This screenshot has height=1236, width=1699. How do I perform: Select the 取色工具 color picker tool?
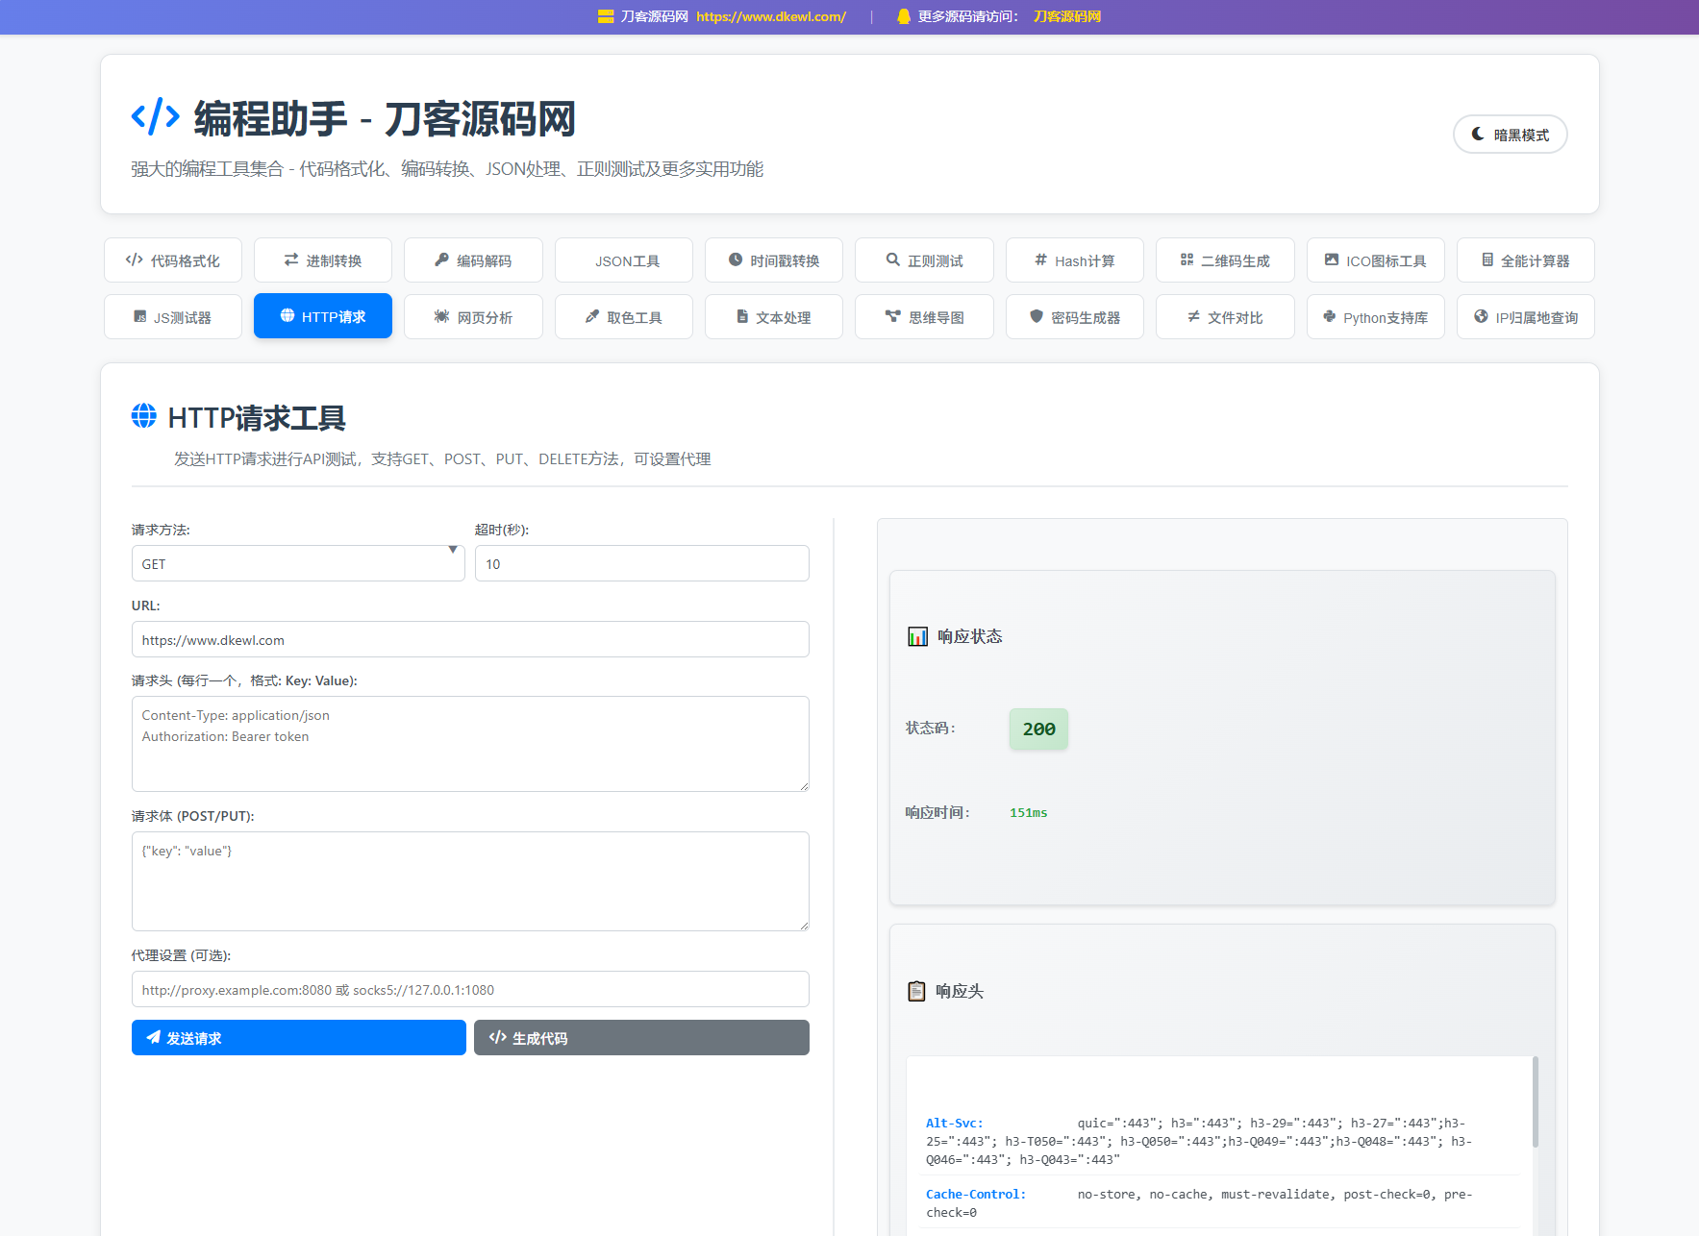623,316
